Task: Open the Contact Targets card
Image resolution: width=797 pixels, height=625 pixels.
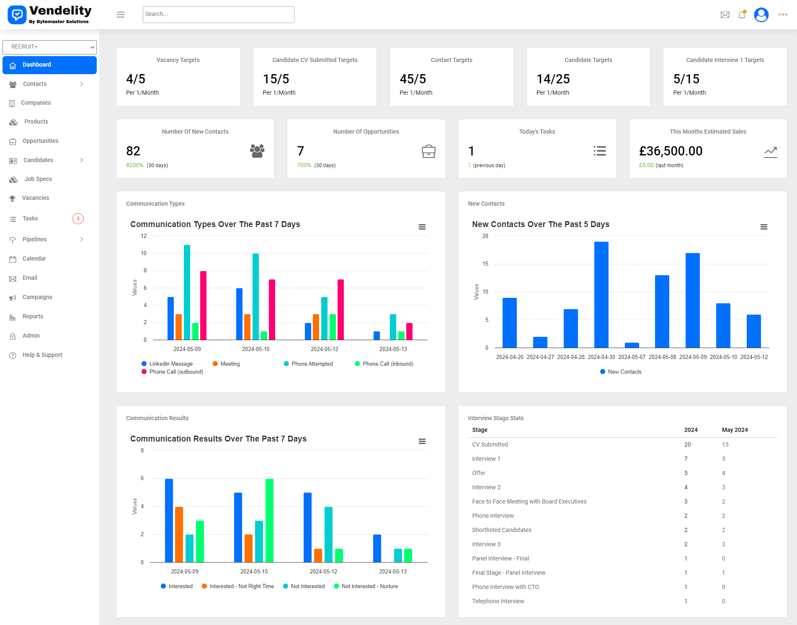Action: (x=451, y=77)
